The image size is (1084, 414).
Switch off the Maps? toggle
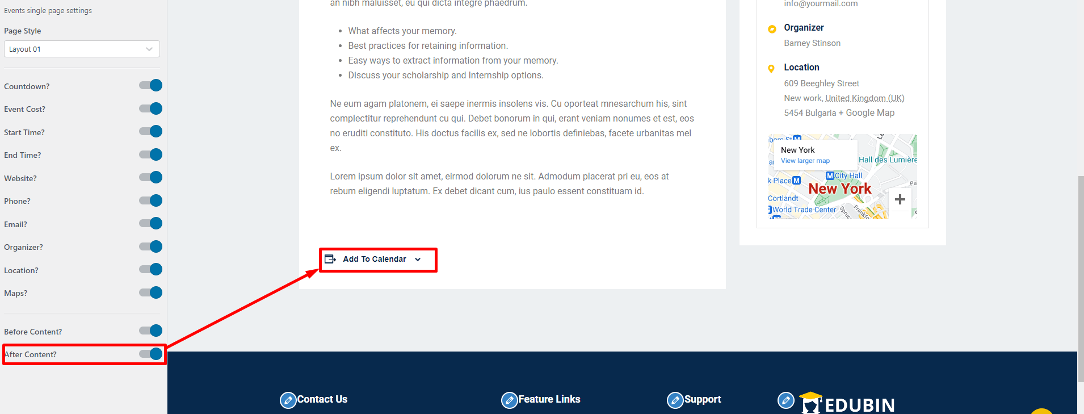[150, 292]
